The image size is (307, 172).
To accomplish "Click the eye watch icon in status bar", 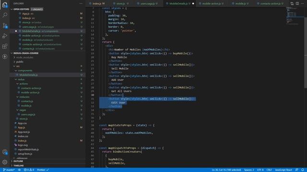I will coord(19,170).
